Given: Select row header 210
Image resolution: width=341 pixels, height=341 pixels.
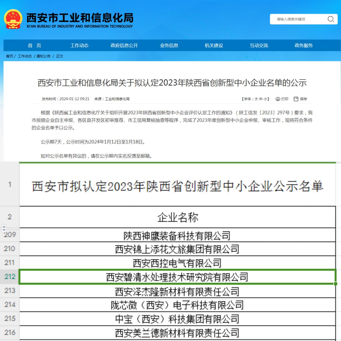Looking at the screenshot, I should [x=10, y=249].
